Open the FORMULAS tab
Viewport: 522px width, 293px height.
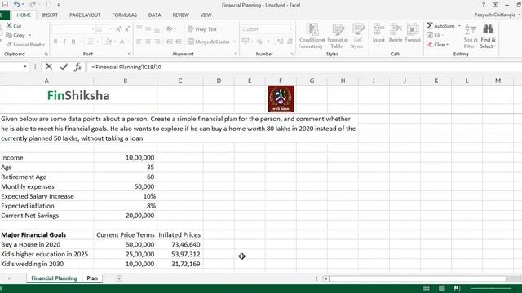(125, 15)
